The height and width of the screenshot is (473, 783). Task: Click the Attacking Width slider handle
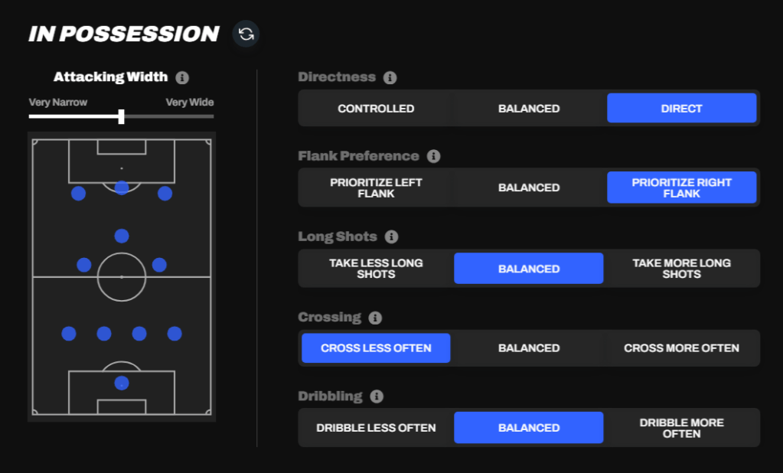[122, 116]
